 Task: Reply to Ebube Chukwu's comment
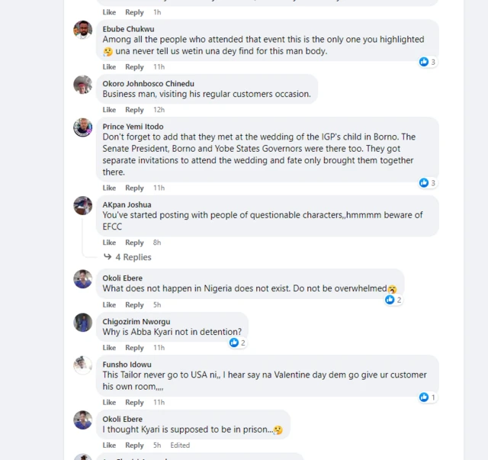tap(134, 67)
